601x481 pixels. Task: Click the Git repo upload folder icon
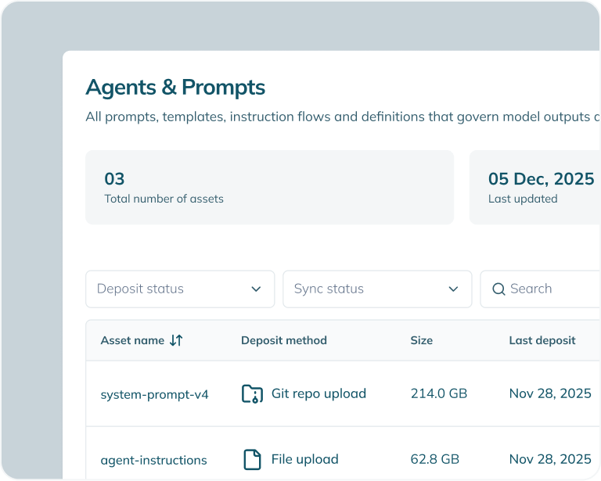pyautogui.click(x=252, y=393)
